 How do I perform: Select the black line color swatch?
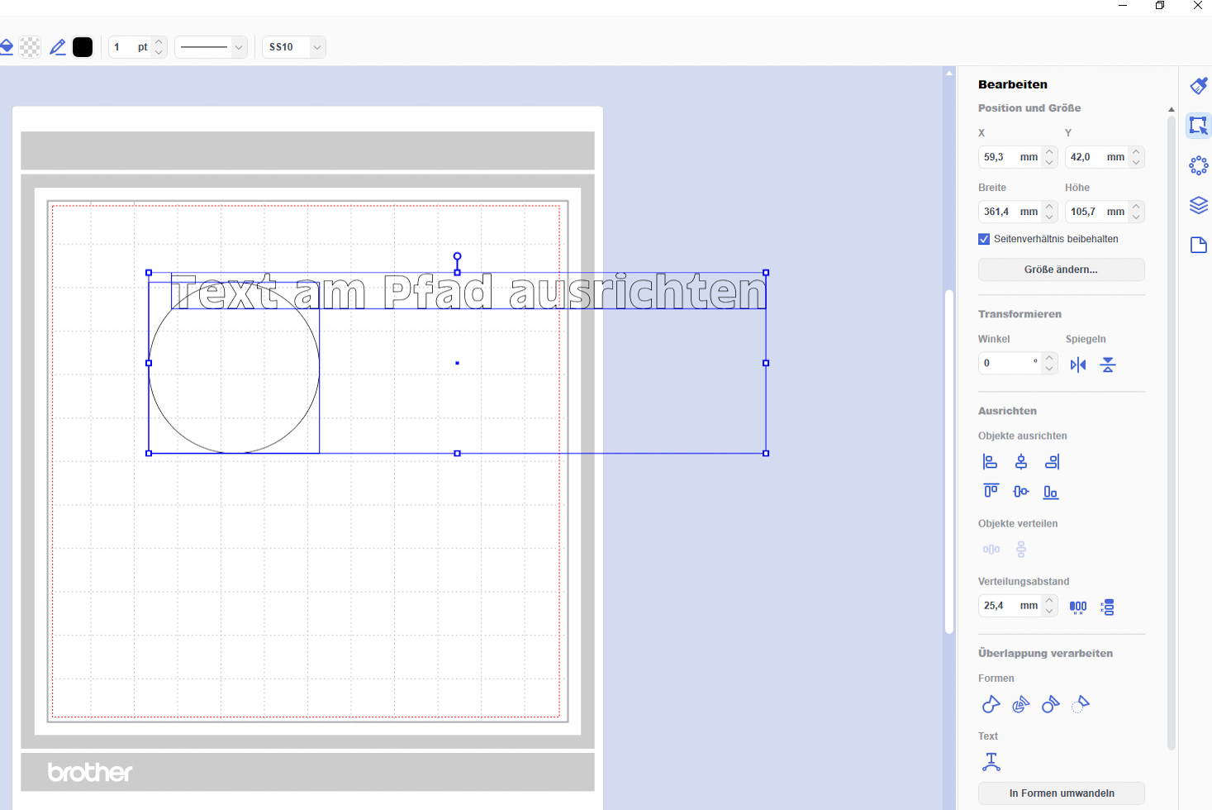point(83,47)
